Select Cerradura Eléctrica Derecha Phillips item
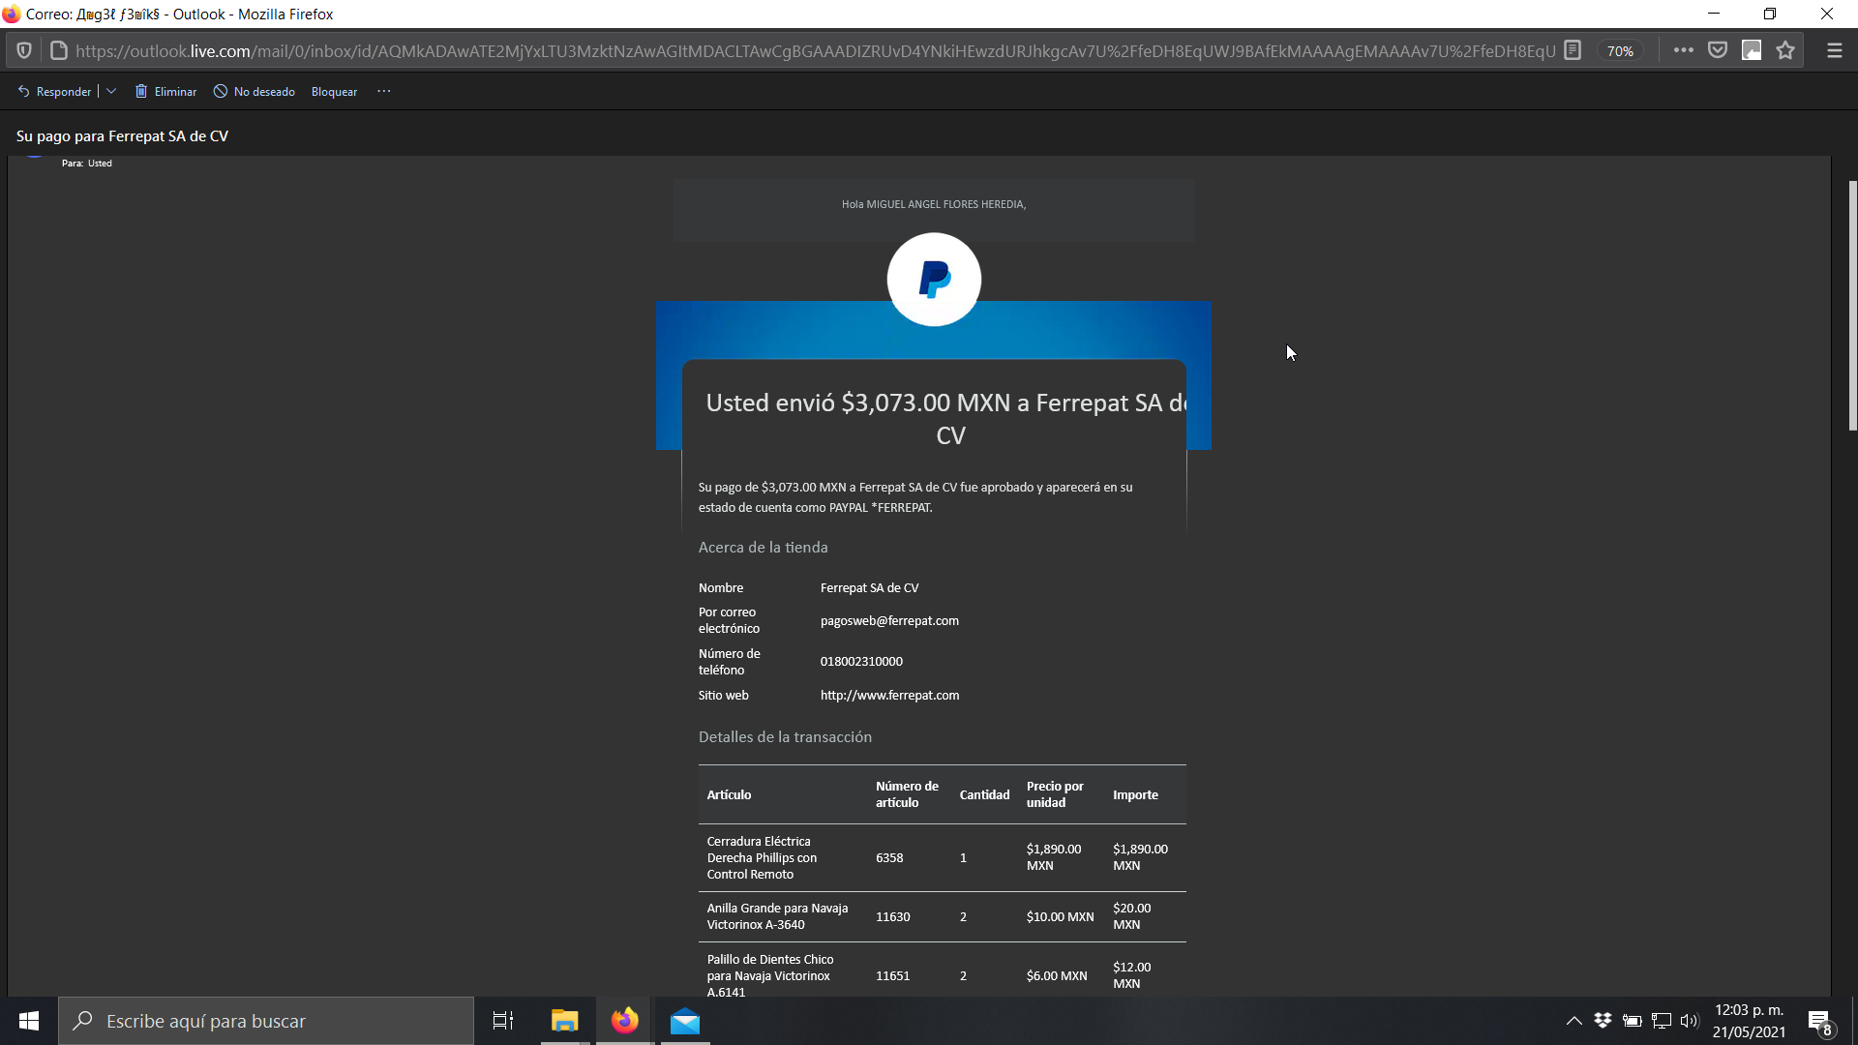This screenshot has width=1858, height=1045. click(x=762, y=858)
